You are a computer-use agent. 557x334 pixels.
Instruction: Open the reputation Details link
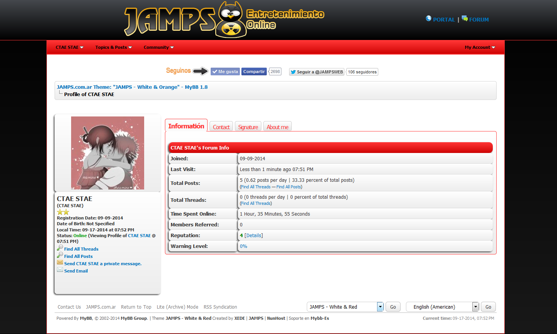(x=254, y=235)
